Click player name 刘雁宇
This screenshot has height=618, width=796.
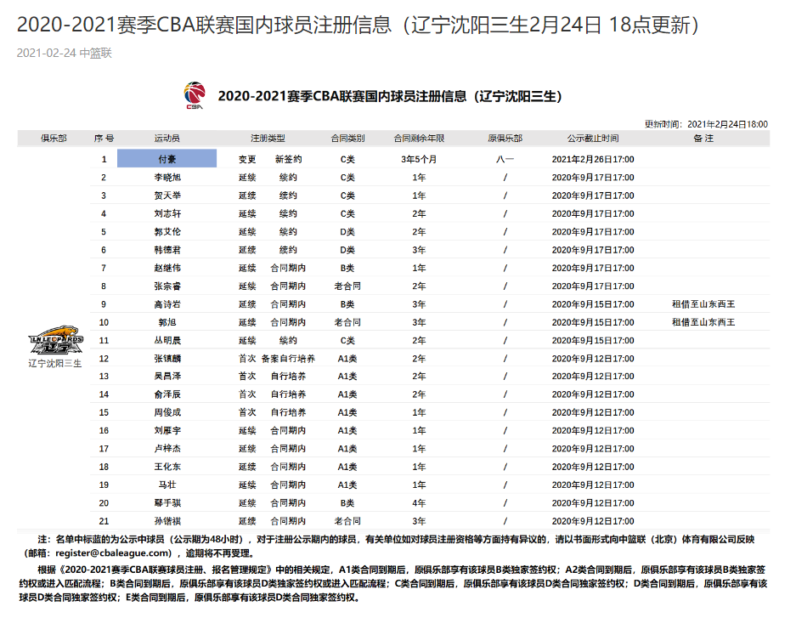click(167, 431)
